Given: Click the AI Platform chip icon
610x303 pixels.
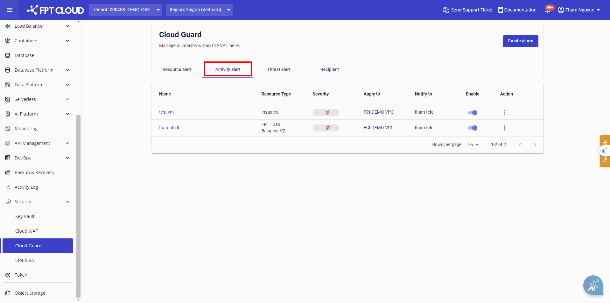Looking at the screenshot, I should click(x=8, y=114).
